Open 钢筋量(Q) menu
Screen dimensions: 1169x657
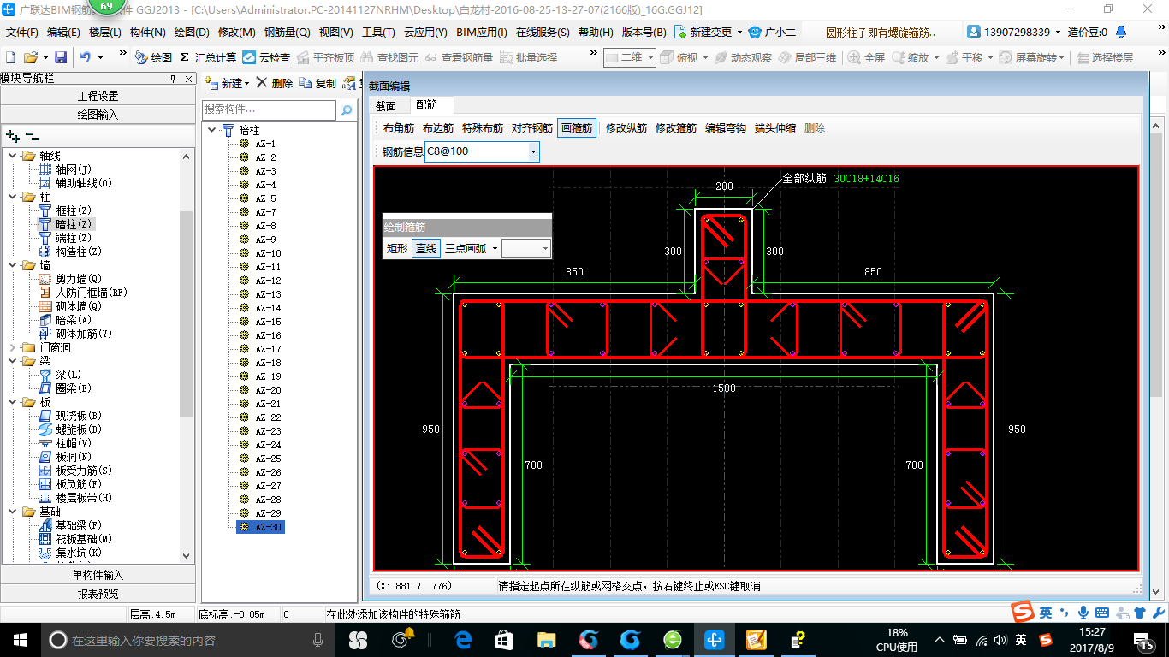[287, 33]
